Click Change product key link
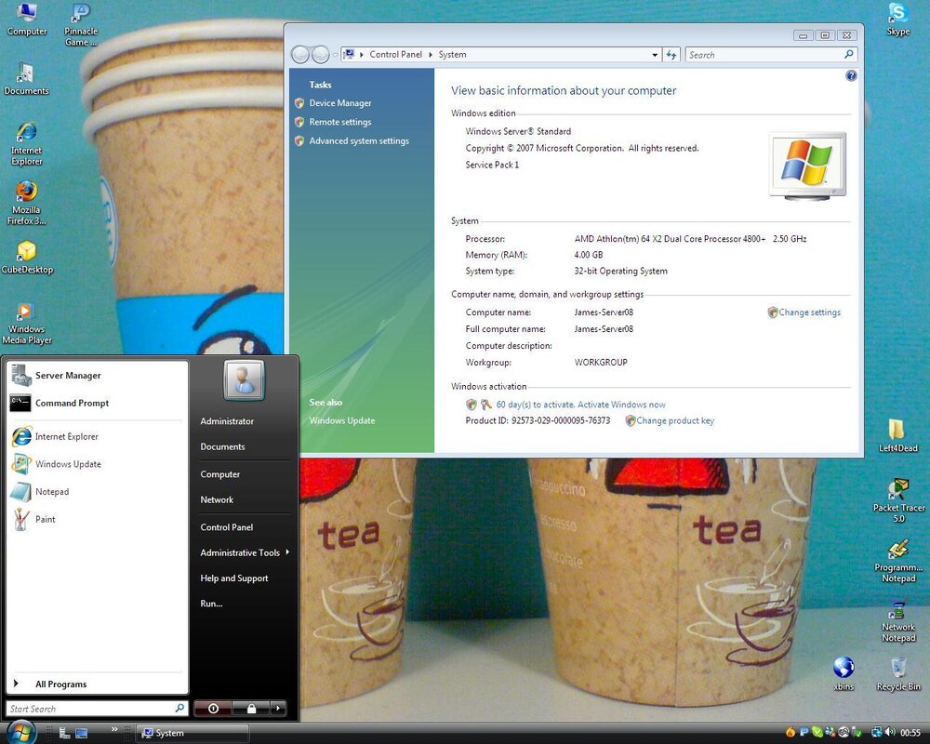This screenshot has height=744, width=930. point(675,420)
